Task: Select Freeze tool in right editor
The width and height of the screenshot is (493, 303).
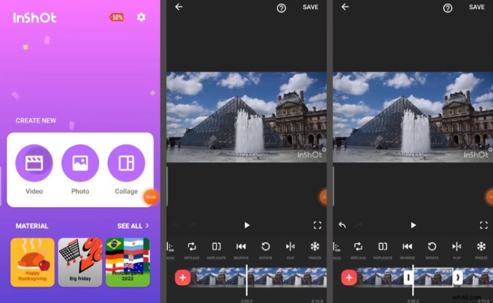Action: point(481,250)
